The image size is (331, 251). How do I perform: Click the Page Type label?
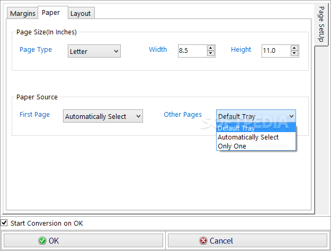click(x=35, y=50)
